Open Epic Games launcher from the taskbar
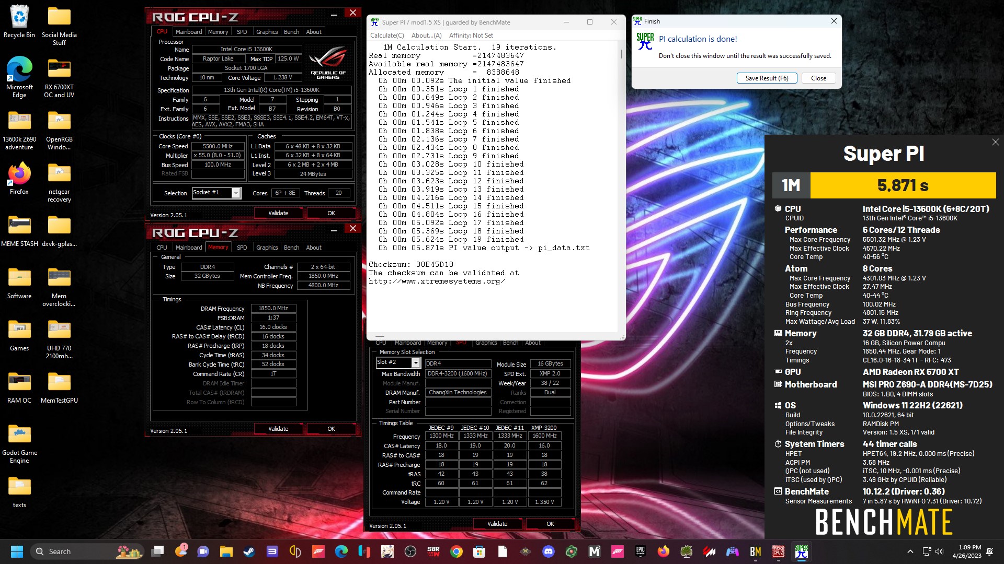The height and width of the screenshot is (564, 1004). pos(641,551)
